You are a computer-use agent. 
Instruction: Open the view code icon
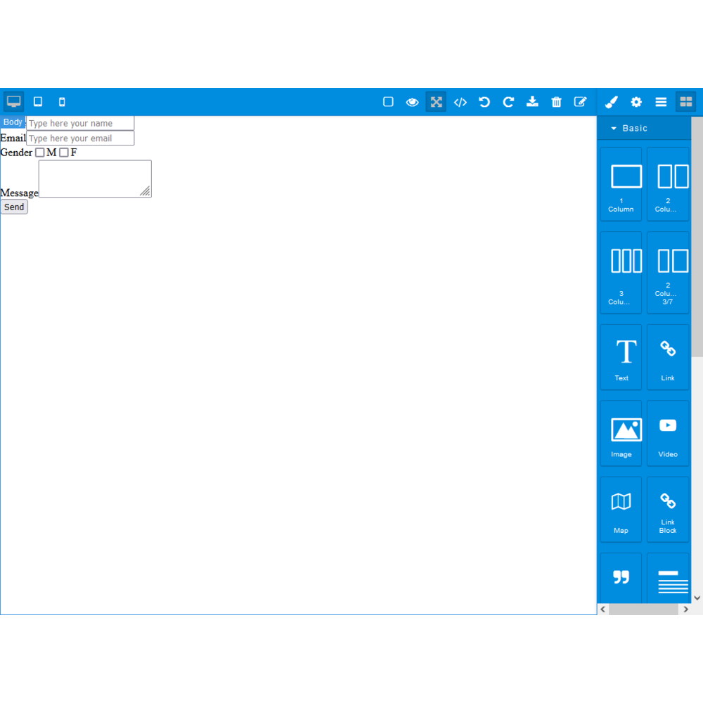point(460,102)
